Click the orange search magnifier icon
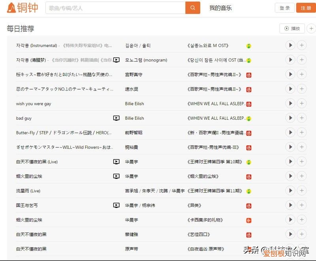 pos(192,8)
